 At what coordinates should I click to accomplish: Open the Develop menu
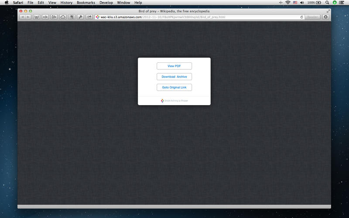coord(106,3)
